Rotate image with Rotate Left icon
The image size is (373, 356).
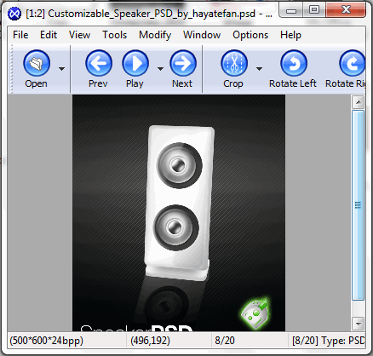pyautogui.click(x=294, y=63)
